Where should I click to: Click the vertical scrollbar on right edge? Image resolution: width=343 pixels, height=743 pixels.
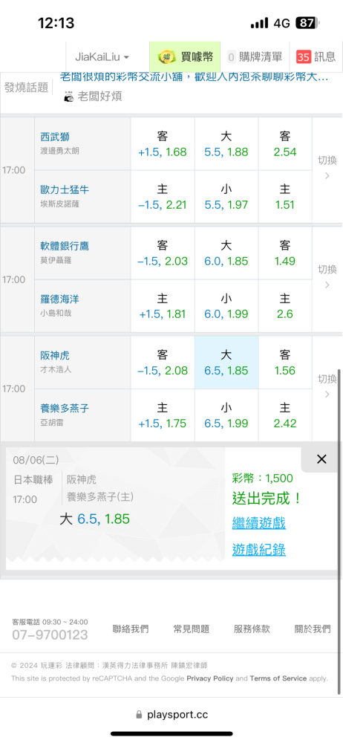tap(340, 474)
